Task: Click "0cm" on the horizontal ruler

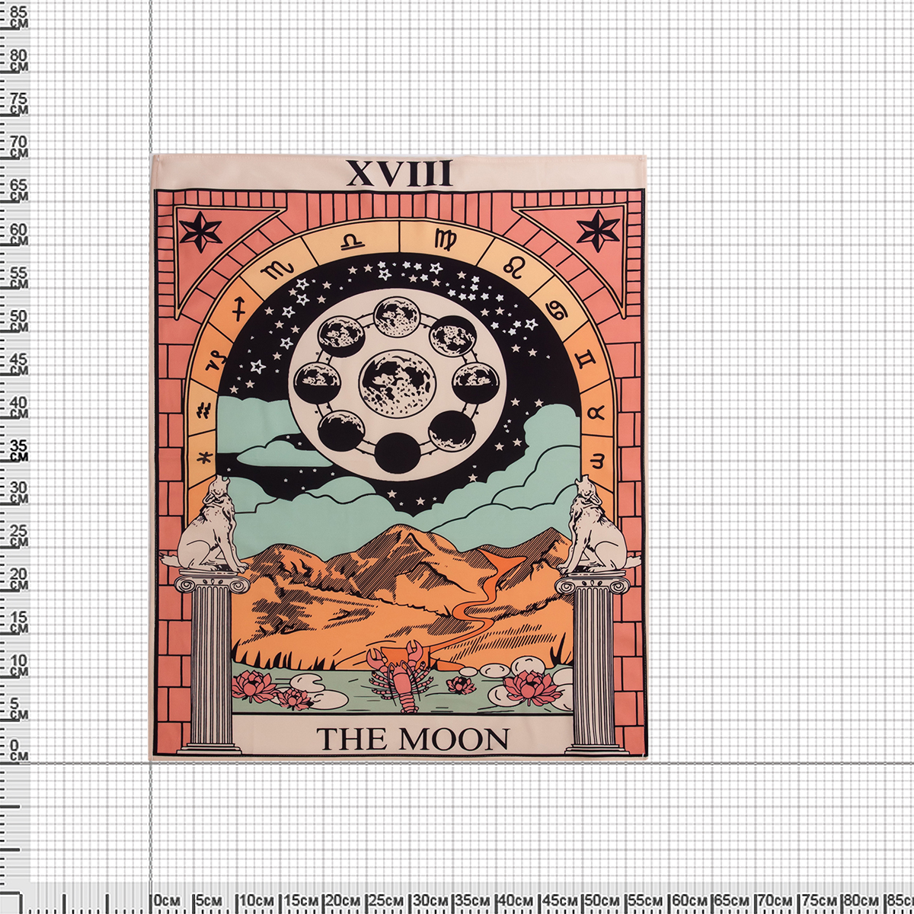Action: coord(168,900)
